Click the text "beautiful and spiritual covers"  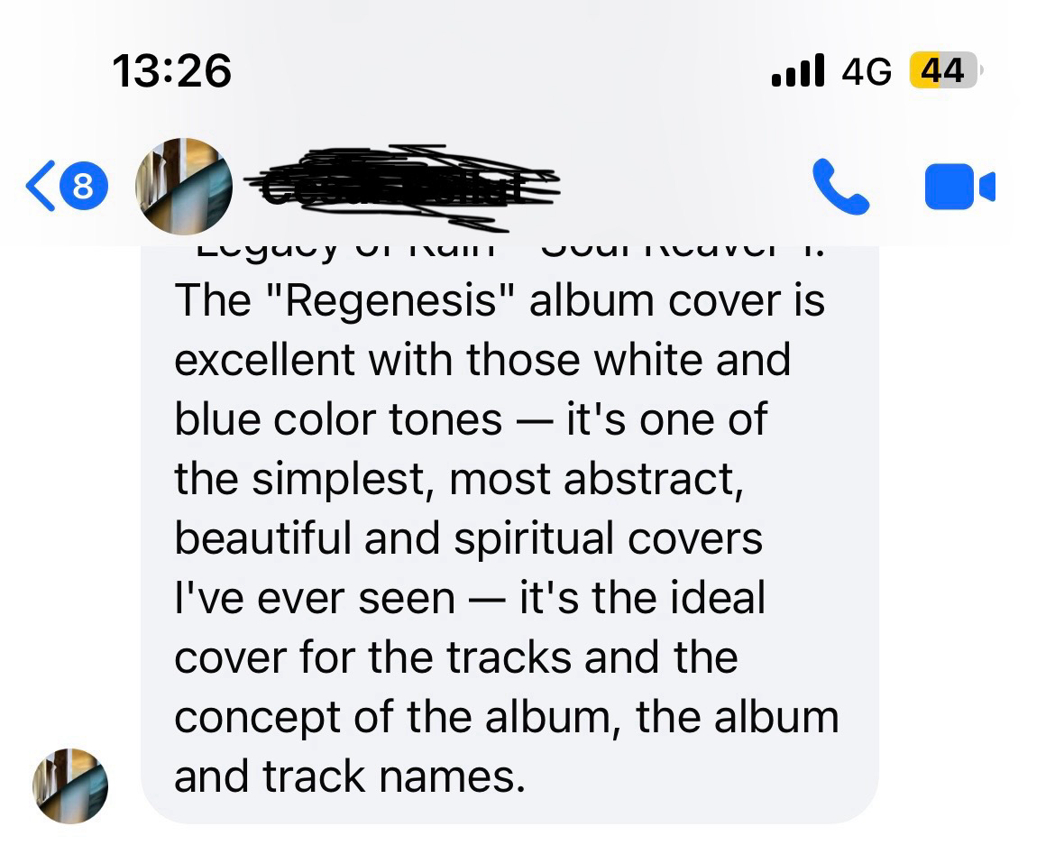468,539
